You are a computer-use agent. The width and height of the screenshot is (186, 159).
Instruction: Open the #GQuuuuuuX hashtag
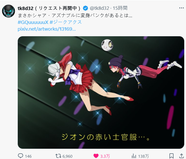click(33, 22)
